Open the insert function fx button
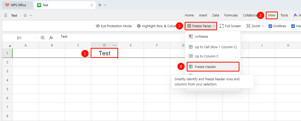This screenshot has height=121, width=301. (51, 38)
